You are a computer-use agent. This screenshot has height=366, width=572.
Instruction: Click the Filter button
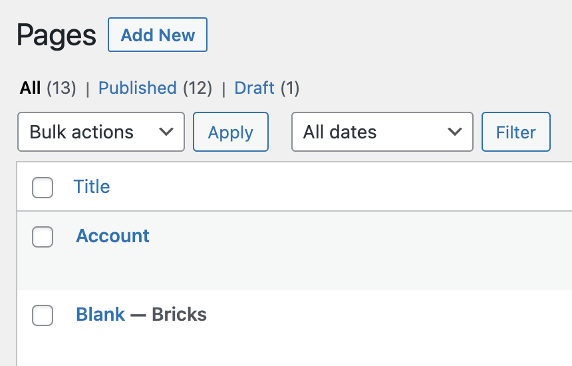(x=515, y=132)
